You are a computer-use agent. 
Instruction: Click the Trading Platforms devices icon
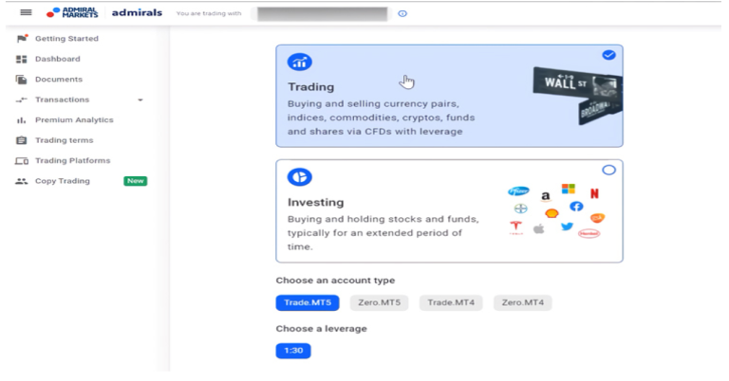coord(22,160)
